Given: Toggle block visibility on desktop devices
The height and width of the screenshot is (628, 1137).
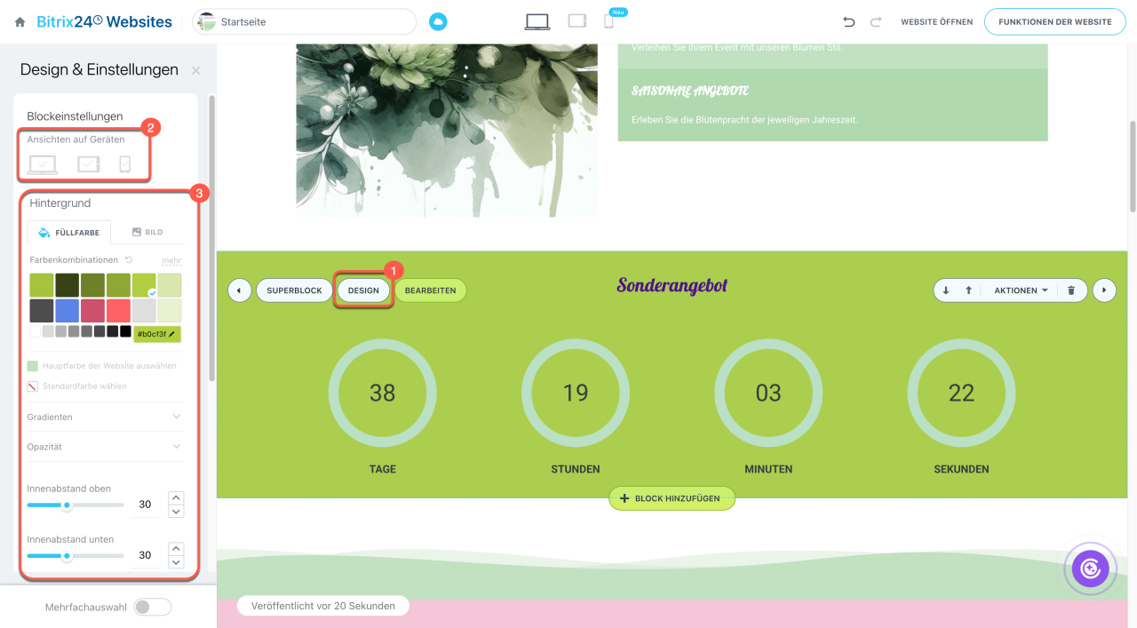Looking at the screenshot, I should tap(43, 164).
